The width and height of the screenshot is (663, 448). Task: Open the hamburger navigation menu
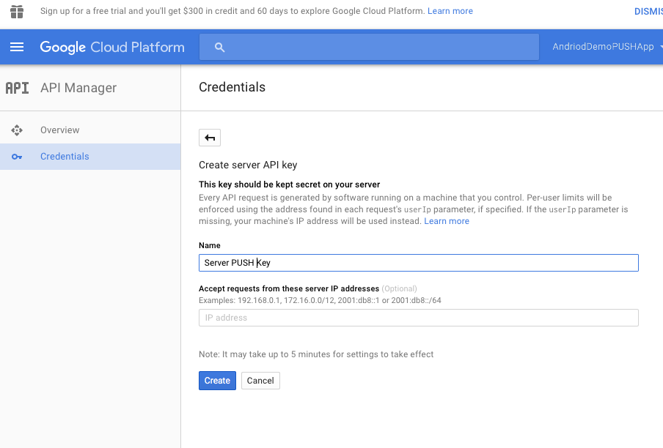pyautogui.click(x=17, y=47)
